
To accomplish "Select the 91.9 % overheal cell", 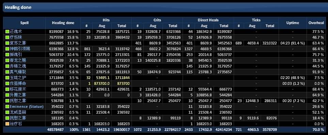I will [x=316, y=72].
